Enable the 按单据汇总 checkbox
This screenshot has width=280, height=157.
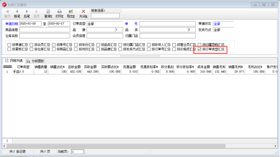[x=9, y=45]
